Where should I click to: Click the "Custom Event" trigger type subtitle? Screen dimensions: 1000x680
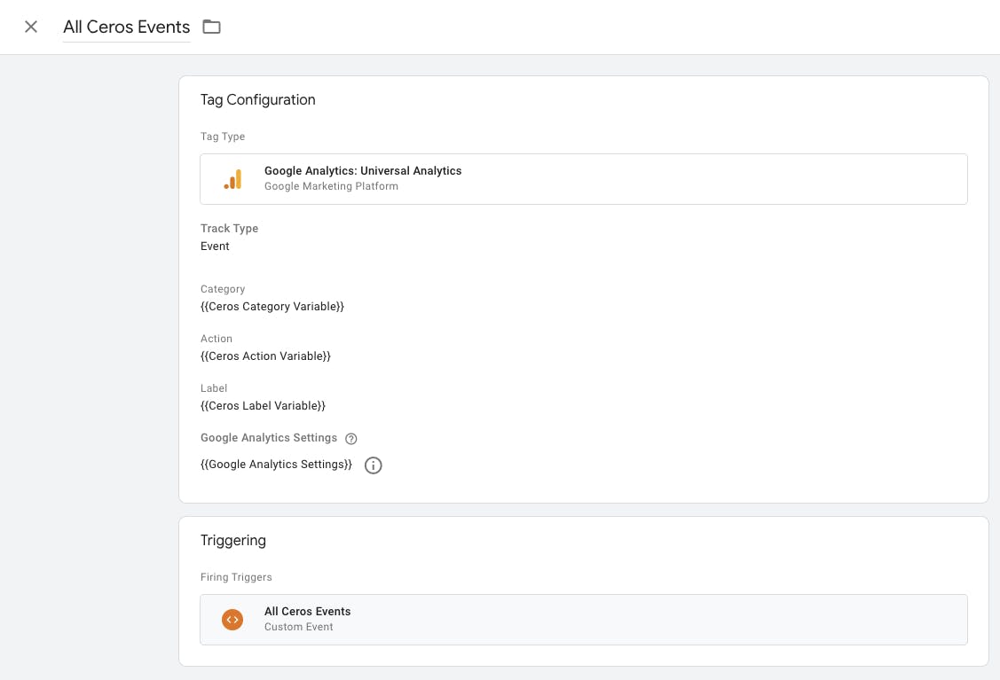[x=298, y=627]
